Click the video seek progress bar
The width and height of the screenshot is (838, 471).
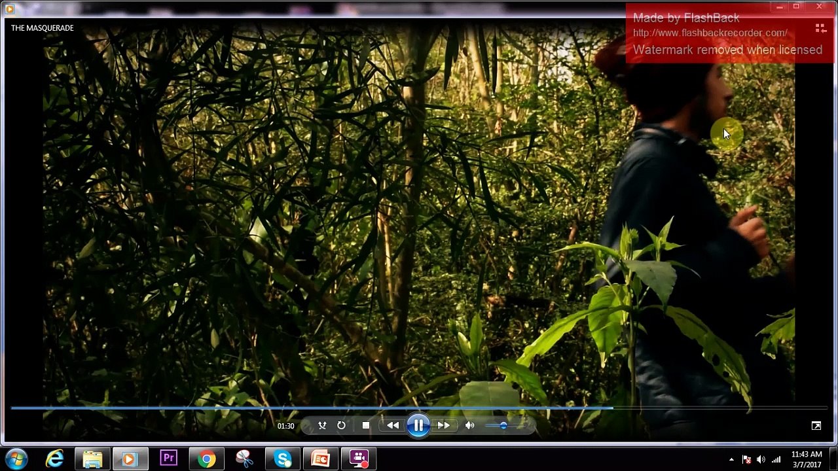tap(419, 408)
